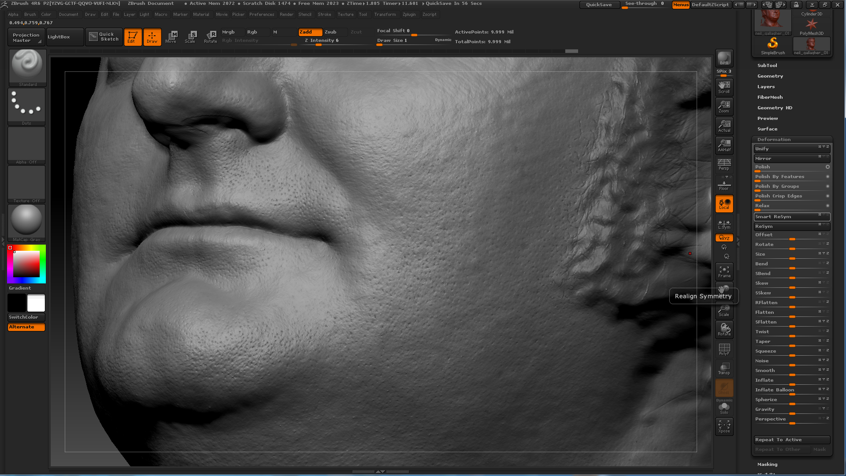Toggle Zadd sculpting mode
Screen dimensions: 846x476
[310, 32]
